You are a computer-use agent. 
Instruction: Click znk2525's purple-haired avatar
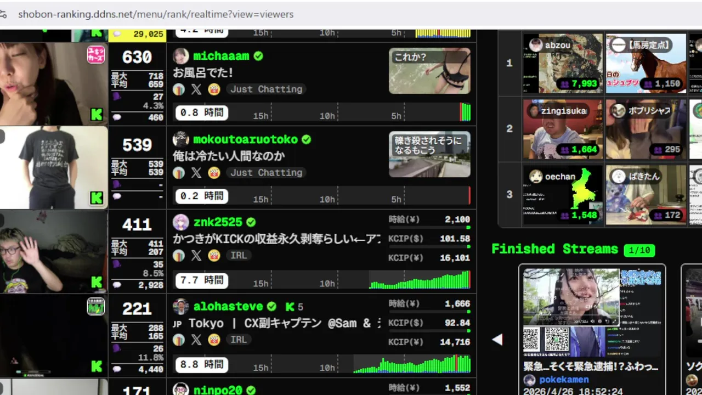181,222
